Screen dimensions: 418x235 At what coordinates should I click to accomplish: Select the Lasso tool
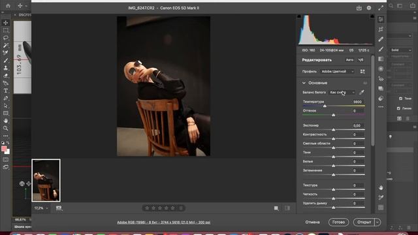[6, 38]
